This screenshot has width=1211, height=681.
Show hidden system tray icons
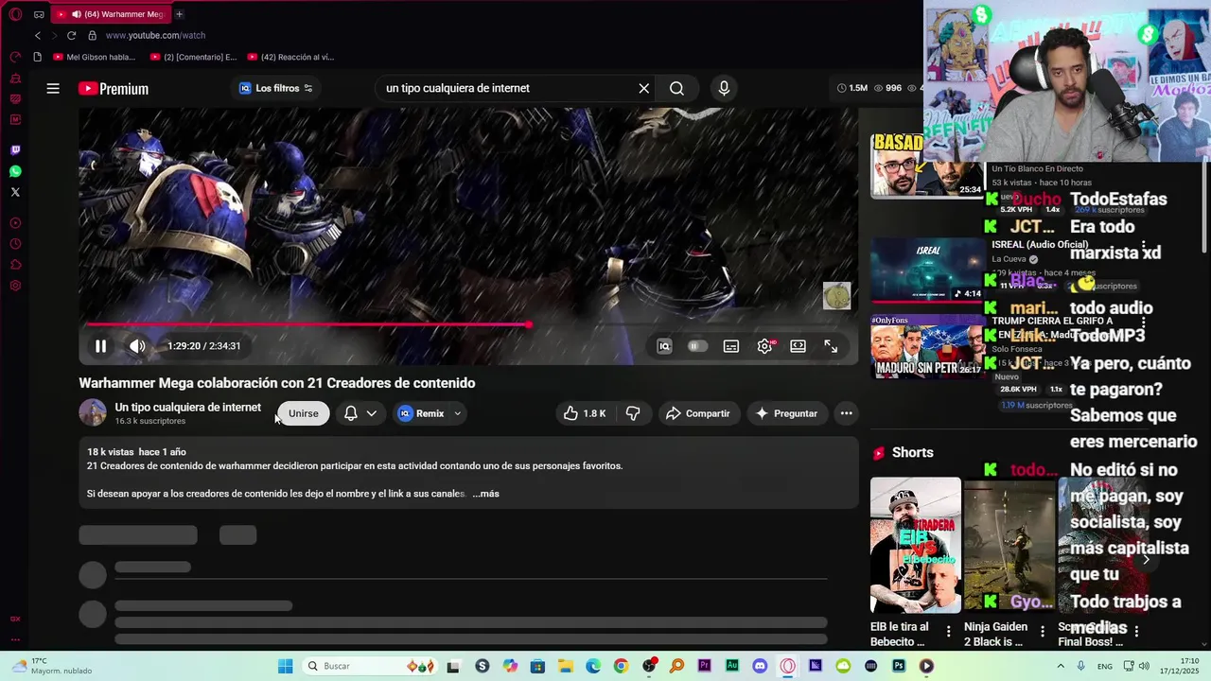click(1061, 666)
